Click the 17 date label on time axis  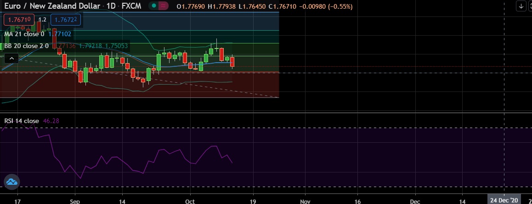click(x=17, y=201)
